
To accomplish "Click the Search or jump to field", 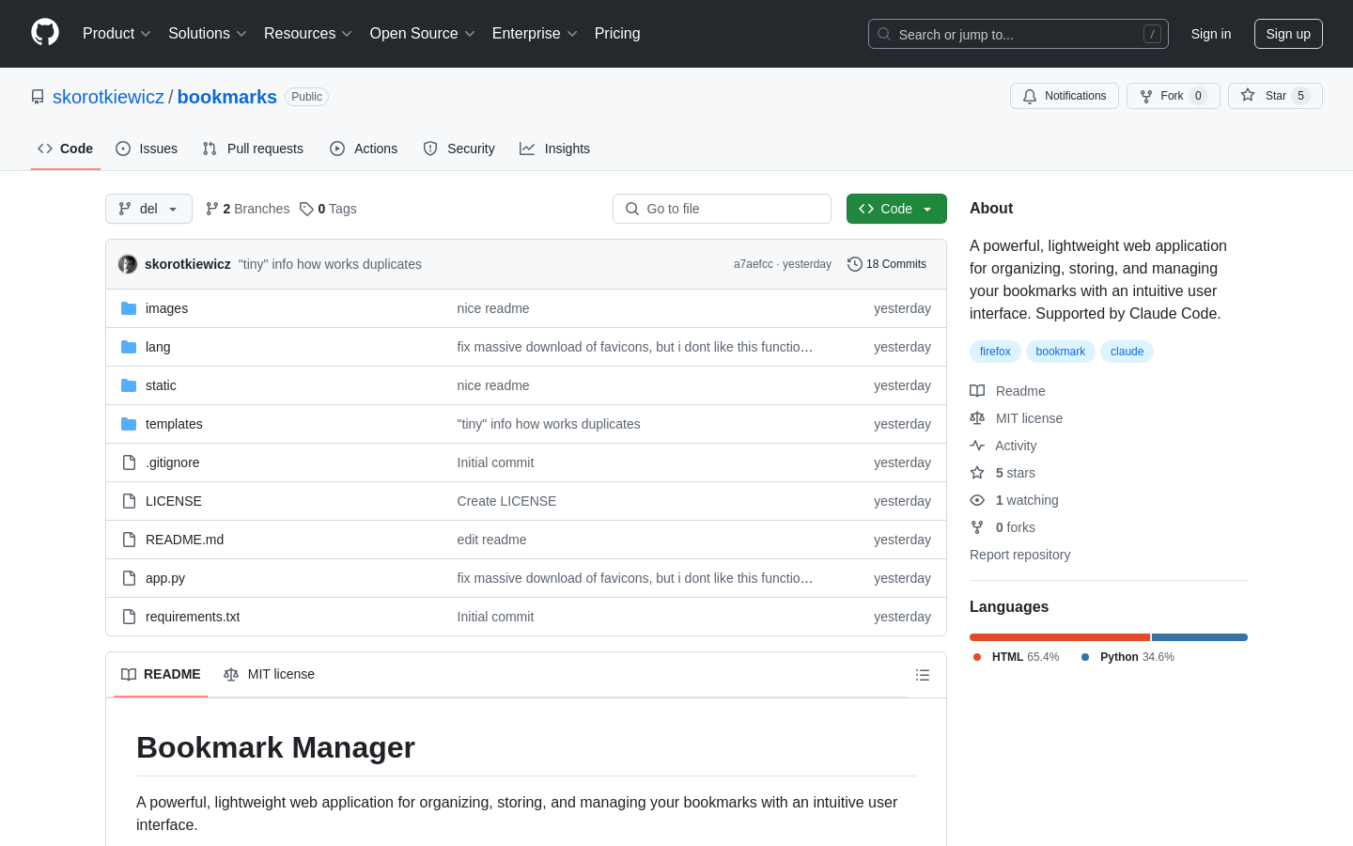I will click(x=1019, y=34).
